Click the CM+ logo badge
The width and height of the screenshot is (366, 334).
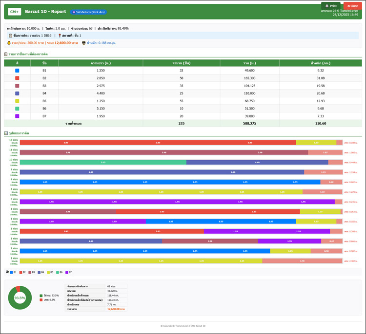click(x=14, y=11)
